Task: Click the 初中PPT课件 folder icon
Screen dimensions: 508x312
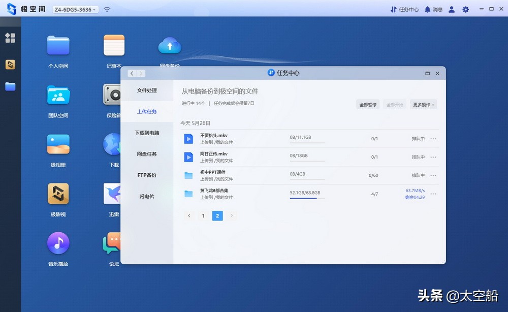Action: 188,176
